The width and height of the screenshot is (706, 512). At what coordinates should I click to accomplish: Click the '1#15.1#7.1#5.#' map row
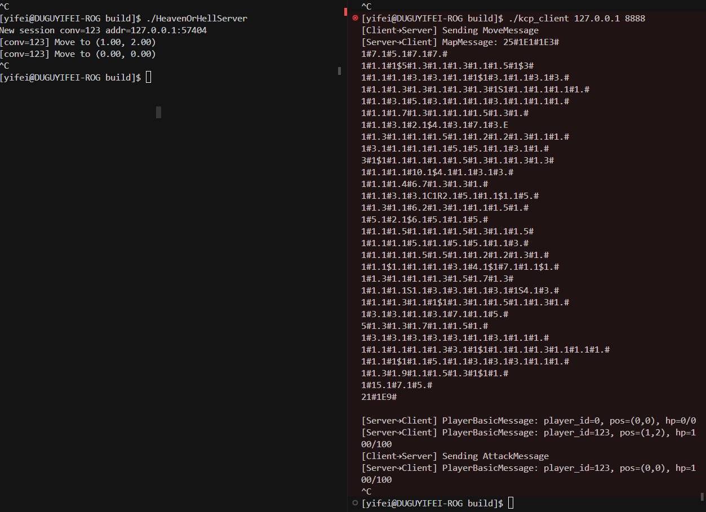[x=397, y=385]
